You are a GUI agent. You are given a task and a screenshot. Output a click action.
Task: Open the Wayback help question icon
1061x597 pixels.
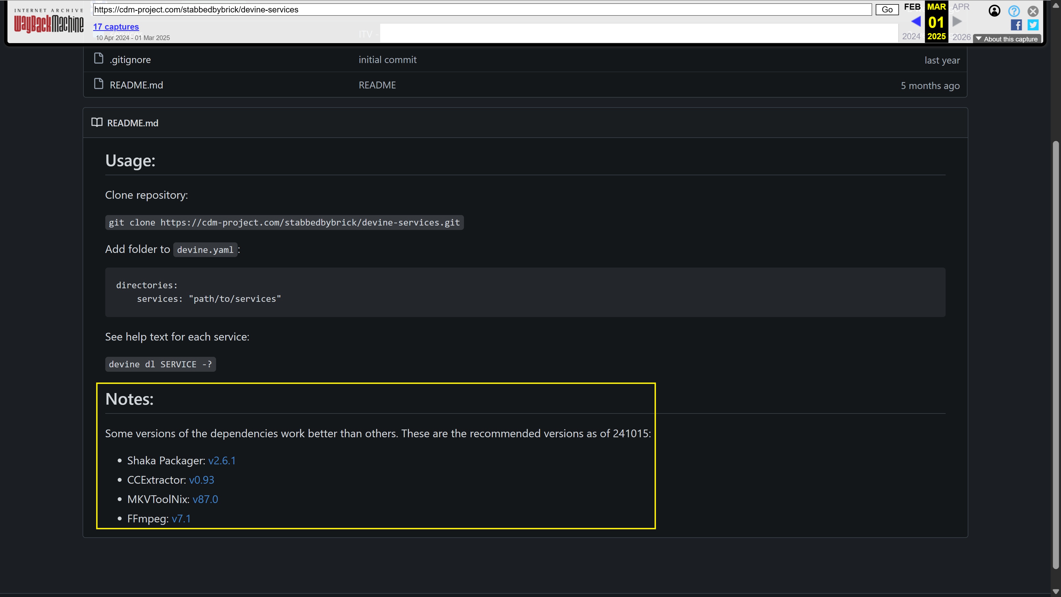coord(1014,11)
